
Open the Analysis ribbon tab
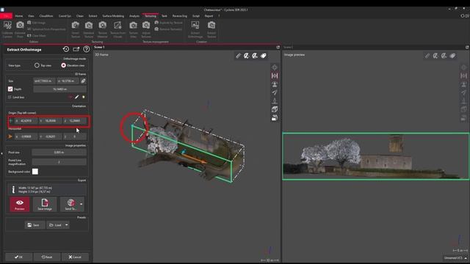pyautogui.click(x=134, y=16)
